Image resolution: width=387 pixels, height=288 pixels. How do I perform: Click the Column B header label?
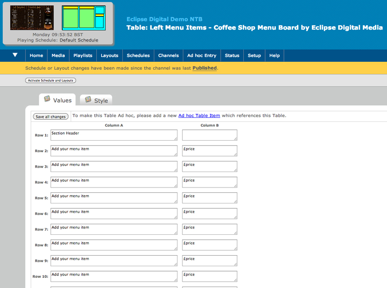(x=210, y=125)
